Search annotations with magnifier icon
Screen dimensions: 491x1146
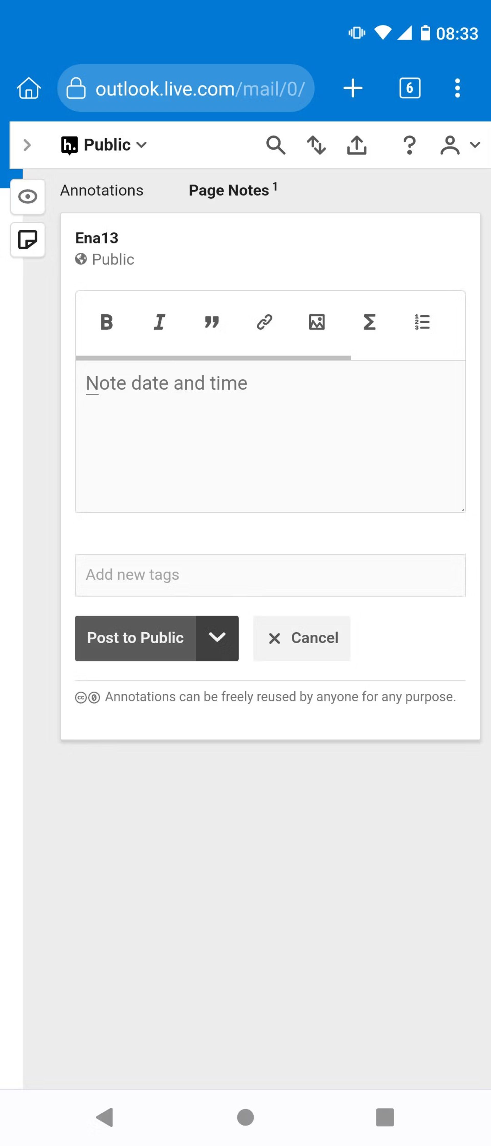(276, 145)
